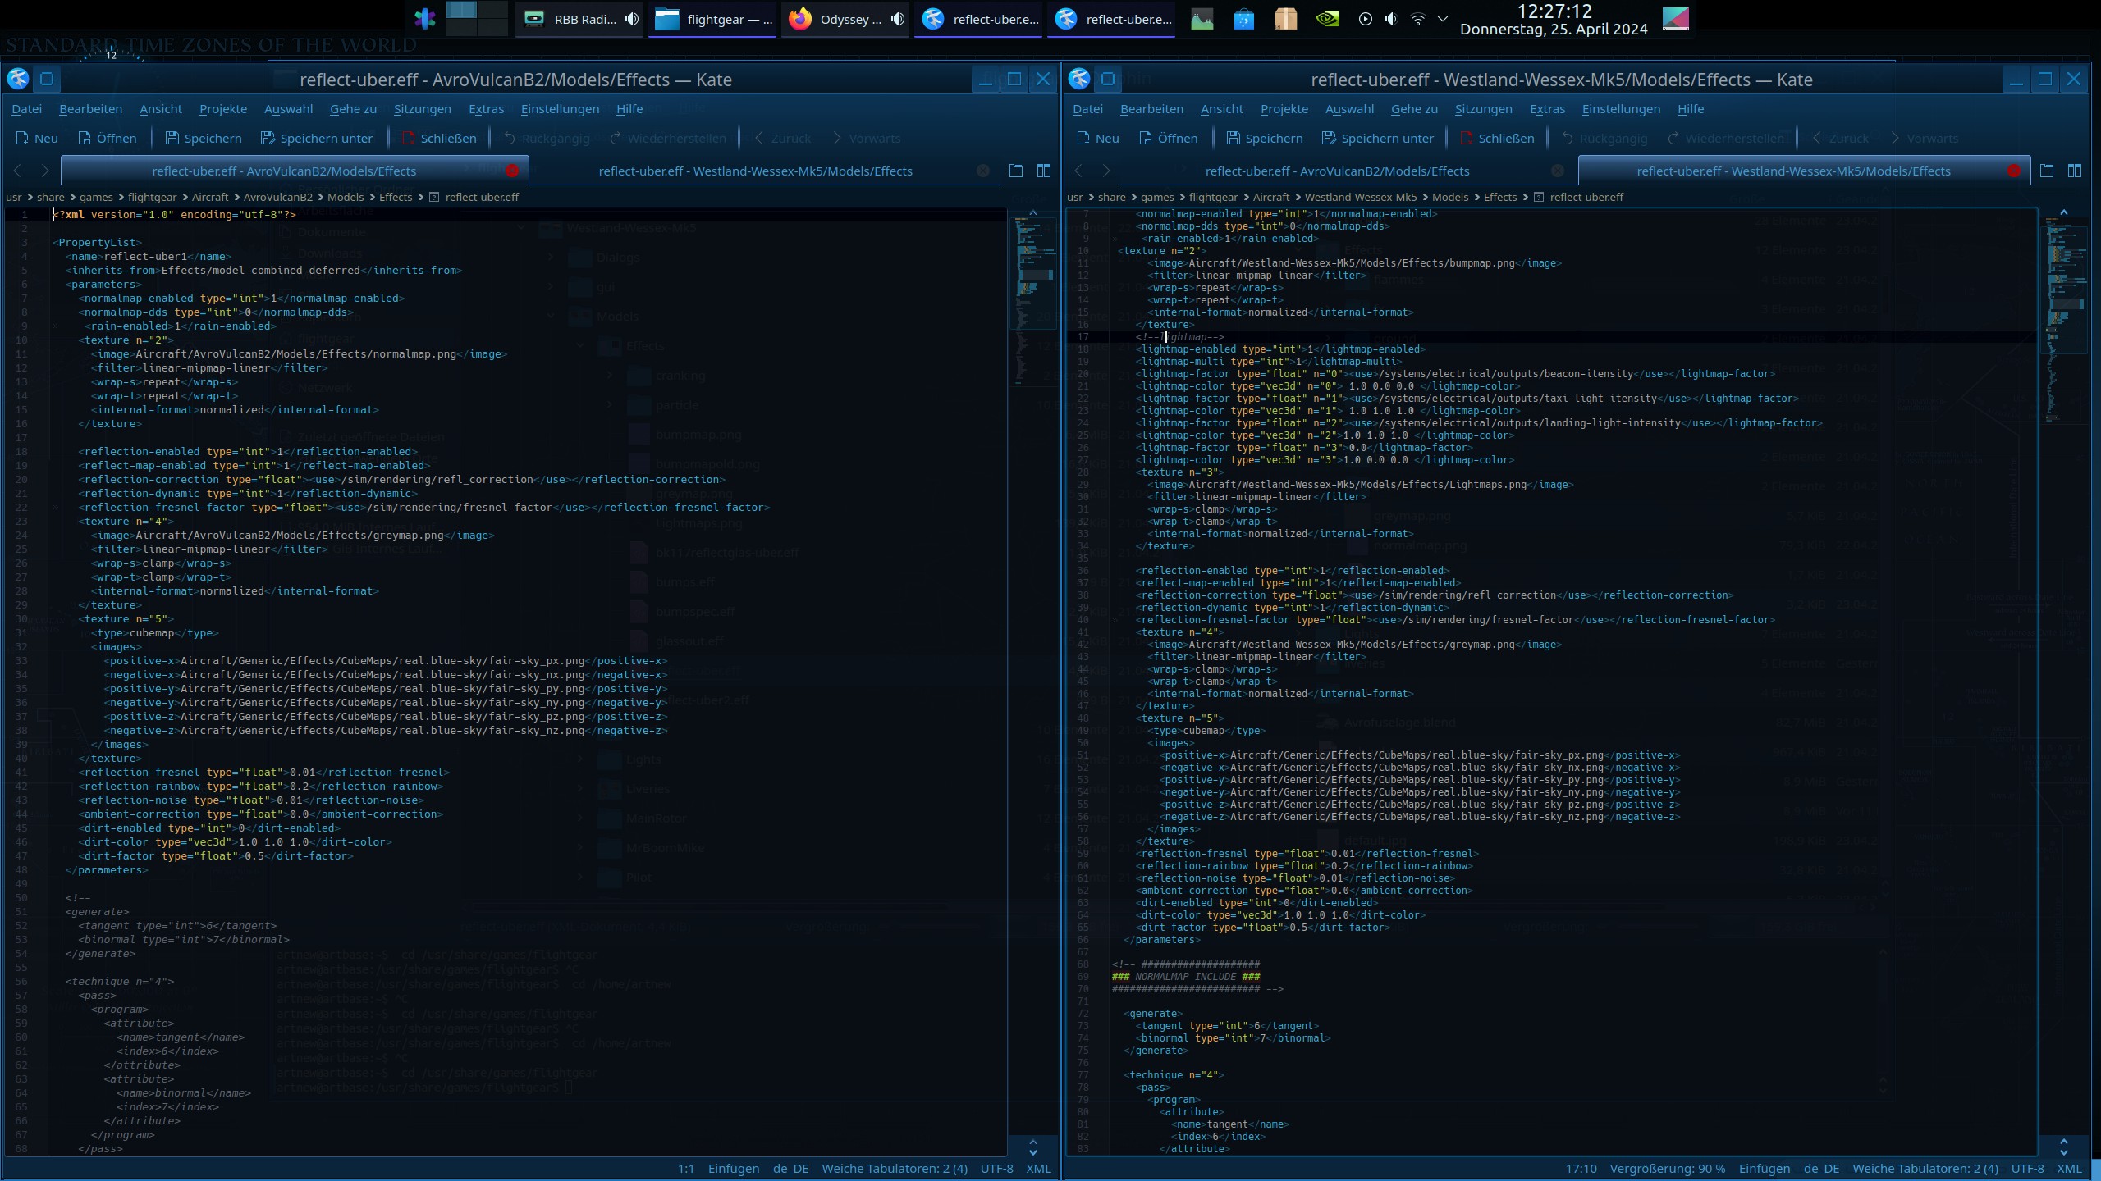
Task: Click clock showing Donnerstag, 25. April 2024
Action: click(1554, 20)
